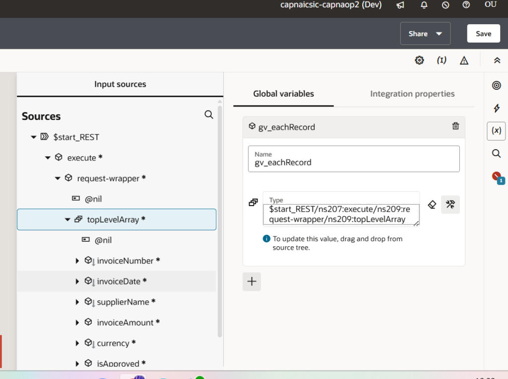Screen dimensions: 508x379
Task: Click the settings gear icon in toolbar
Action: click(419, 60)
